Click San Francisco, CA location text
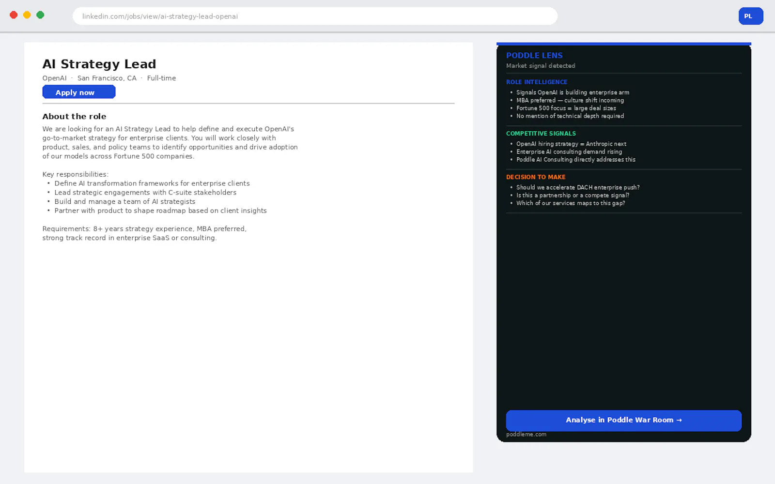Viewport: 775px width, 484px height. [x=107, y=78]
